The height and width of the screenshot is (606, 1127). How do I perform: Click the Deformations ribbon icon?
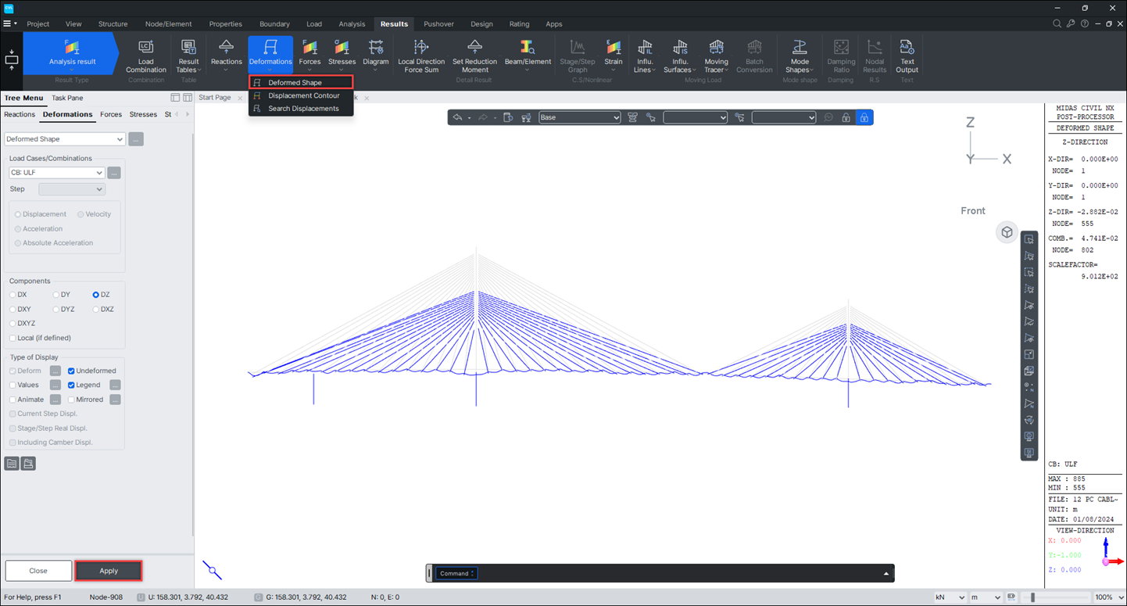(270, 55)
